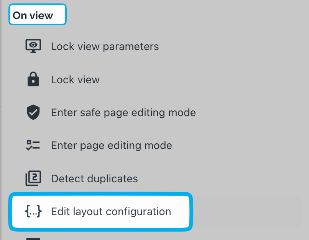
Task: Select Enter page editing mode text label
Action: coord(112,146)
